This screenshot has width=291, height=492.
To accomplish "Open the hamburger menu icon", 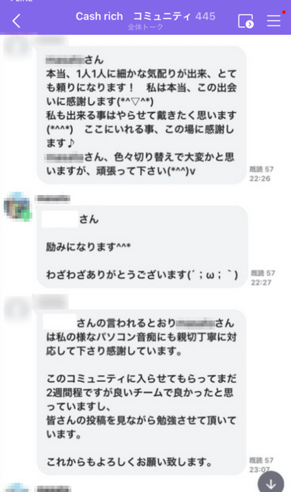I will coord(273,21).
